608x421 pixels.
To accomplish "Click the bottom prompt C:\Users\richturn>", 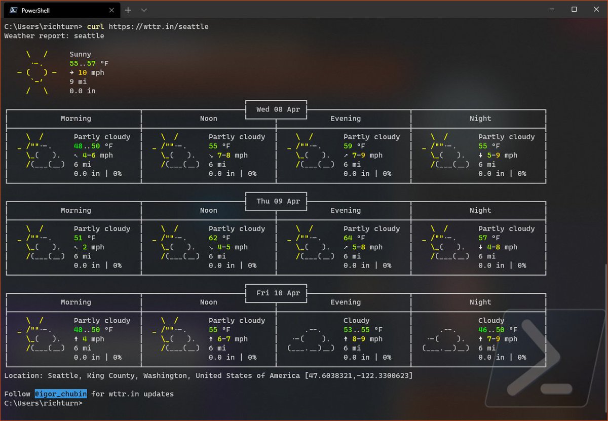I will click(x=43, y=403).
